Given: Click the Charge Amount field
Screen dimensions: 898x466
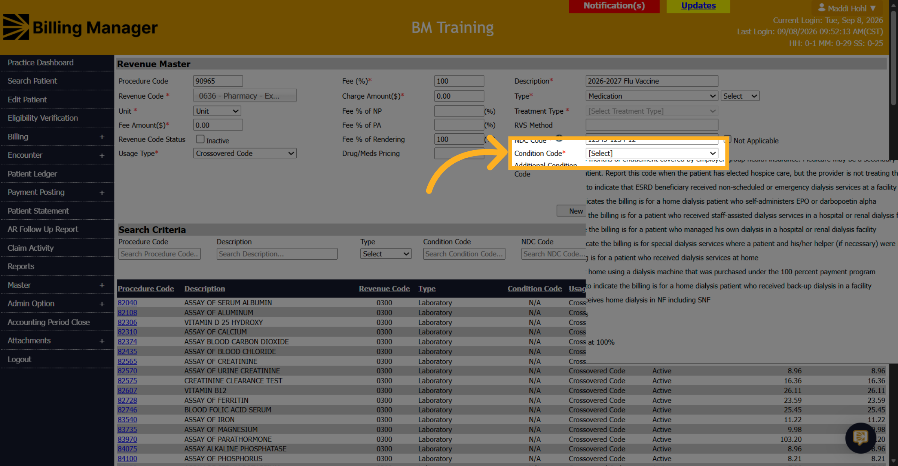Looking at the screenshot, I should point(459,96).
